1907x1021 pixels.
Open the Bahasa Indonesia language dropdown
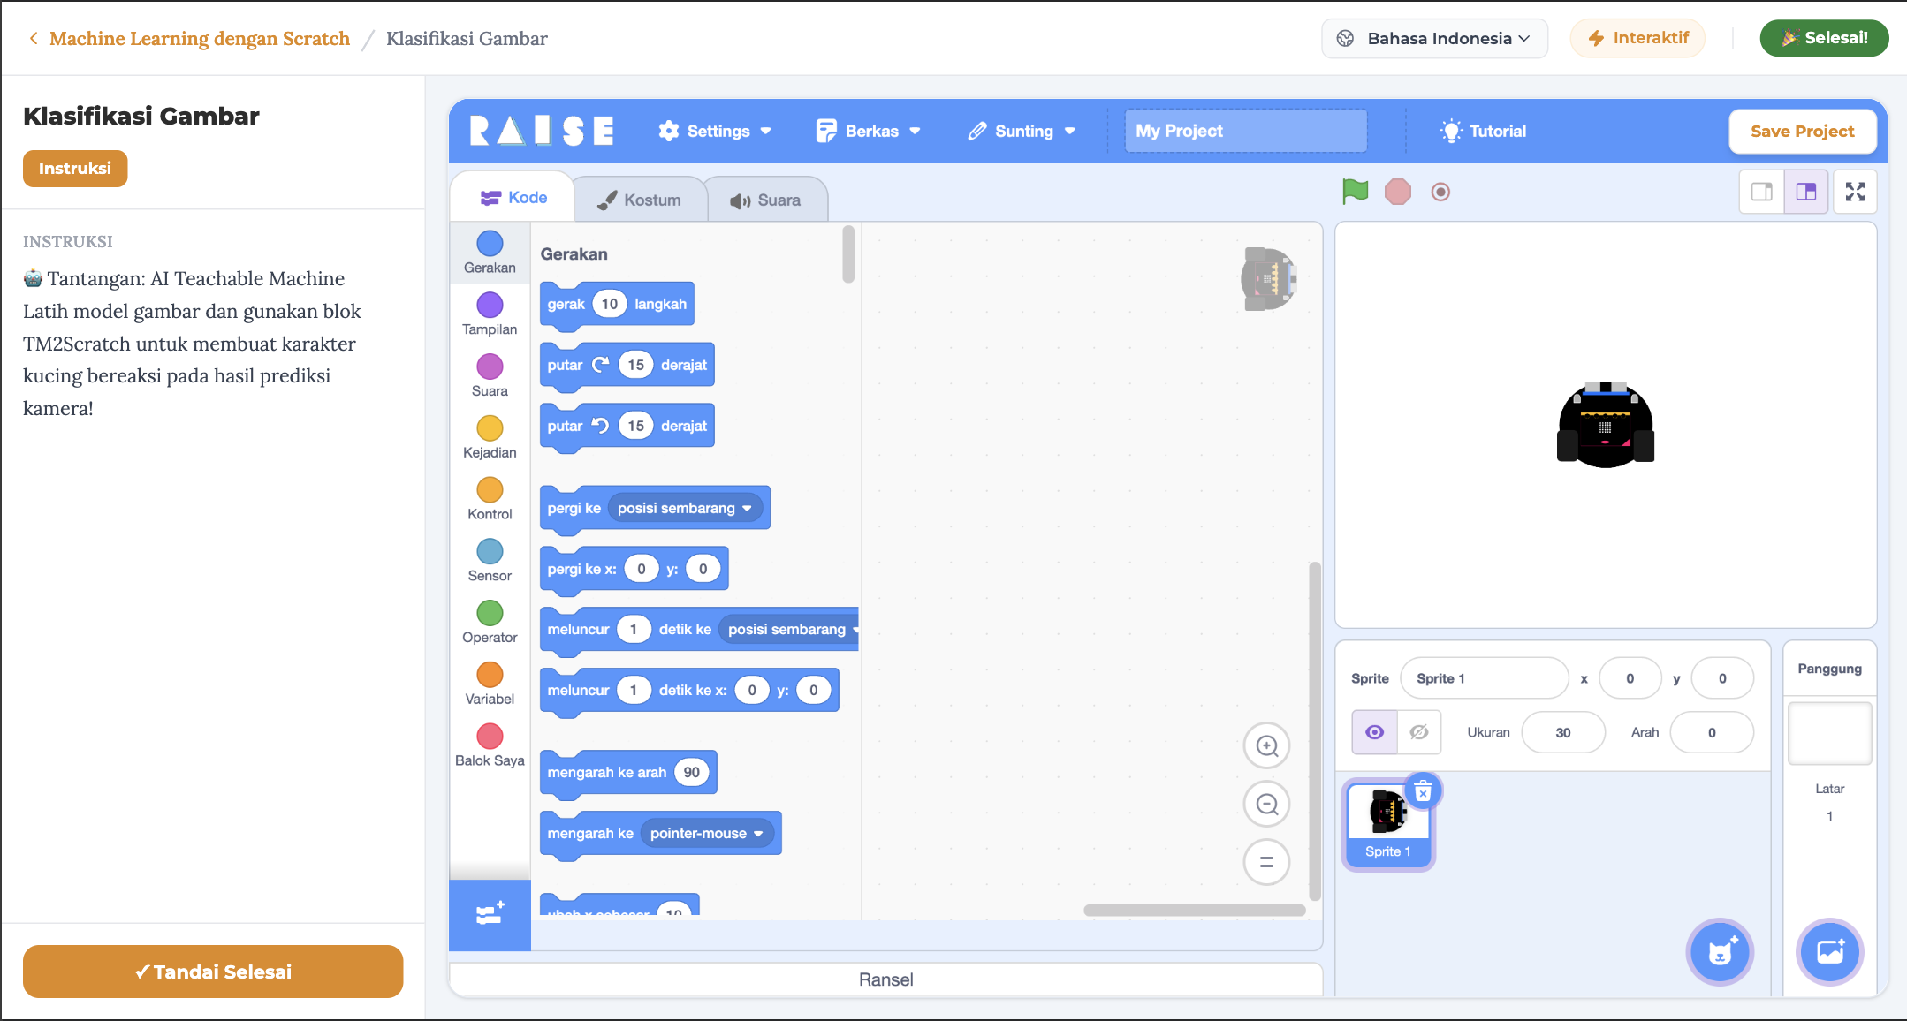tap(1434, 38)
